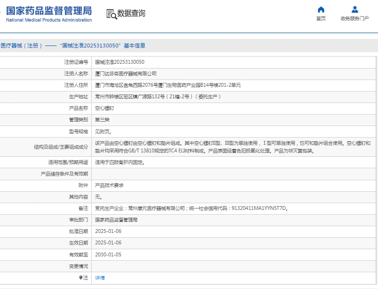Click the 有效期至 label
This screenshot has width=378, height=289.
[x=79, y=254]
